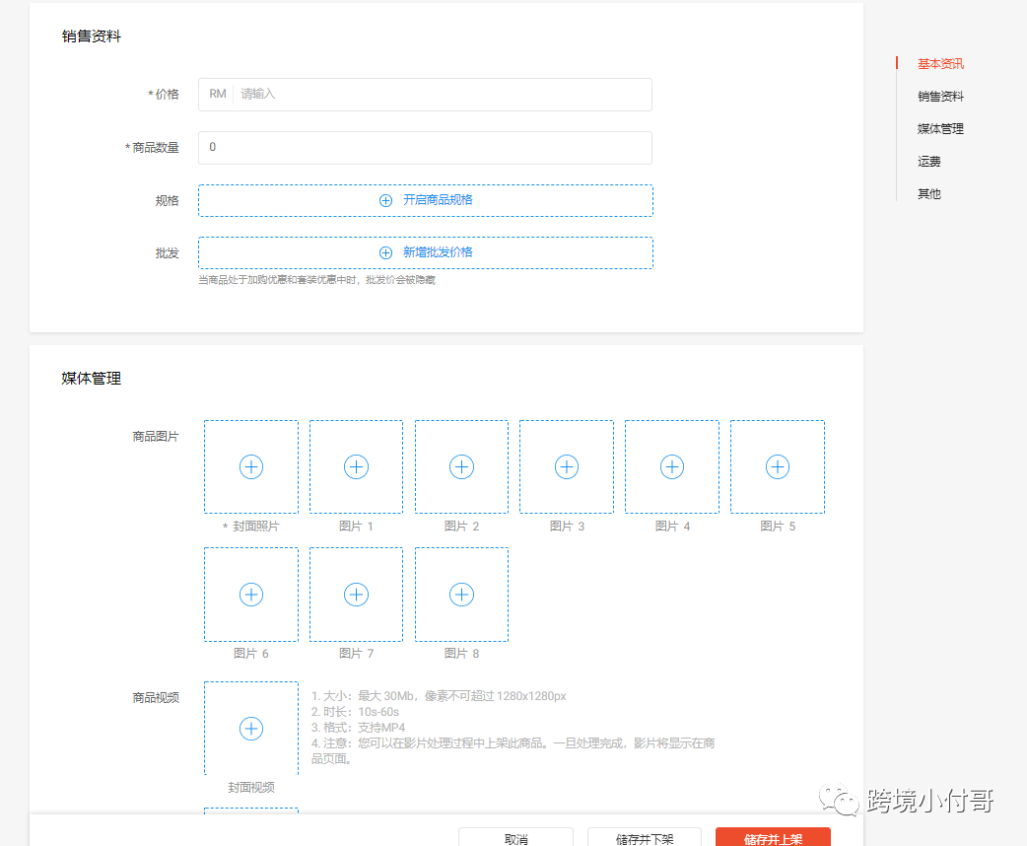Click the RM currency prefix

218,94
